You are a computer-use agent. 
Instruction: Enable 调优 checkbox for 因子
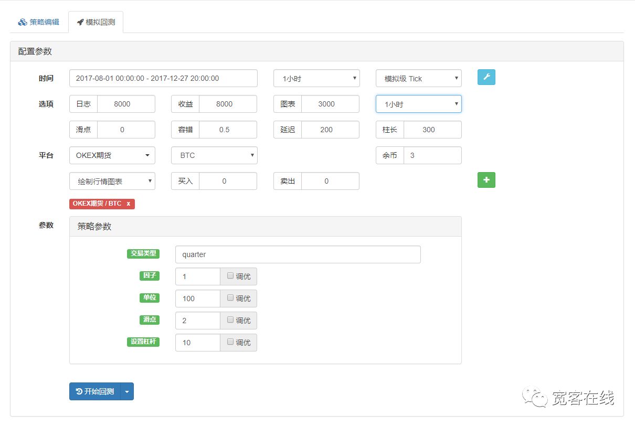point(230,276)
